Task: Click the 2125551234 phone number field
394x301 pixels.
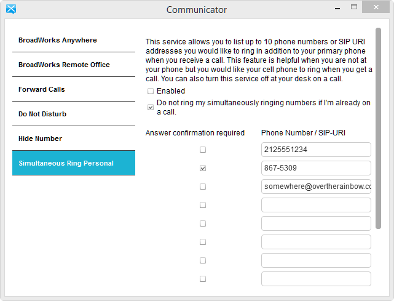Action: [x=316, y=150]
